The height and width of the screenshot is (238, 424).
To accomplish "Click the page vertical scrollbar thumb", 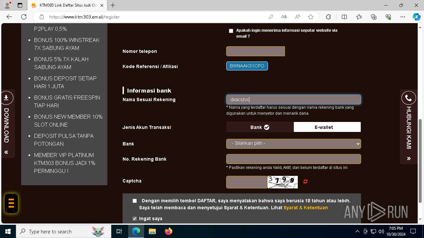I will (x=421, y=161).
